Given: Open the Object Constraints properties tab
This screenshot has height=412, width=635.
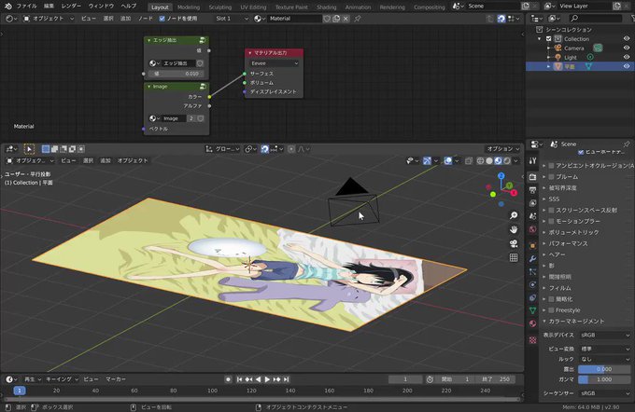Looking at the screenshot, I should coord(532,297).
